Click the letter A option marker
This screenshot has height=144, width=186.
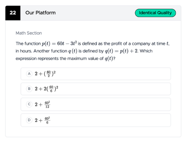pyautogui.click(x=29, y=74)
